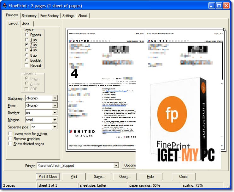Click the 'scaling: 75%' status entry
Viewport: 234px width, 192px height.
[x=193, y=185]
